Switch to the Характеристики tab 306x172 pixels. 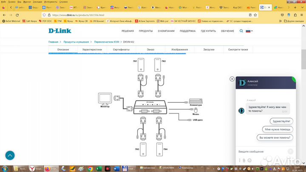click(92, 50)
